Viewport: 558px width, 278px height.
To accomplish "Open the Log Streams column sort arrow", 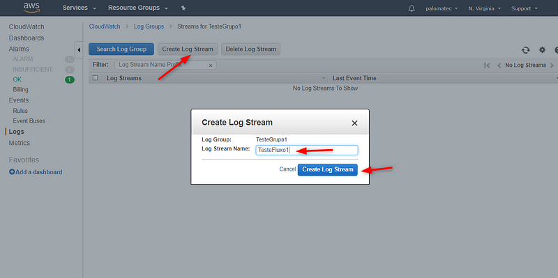I will click(324, 78).
